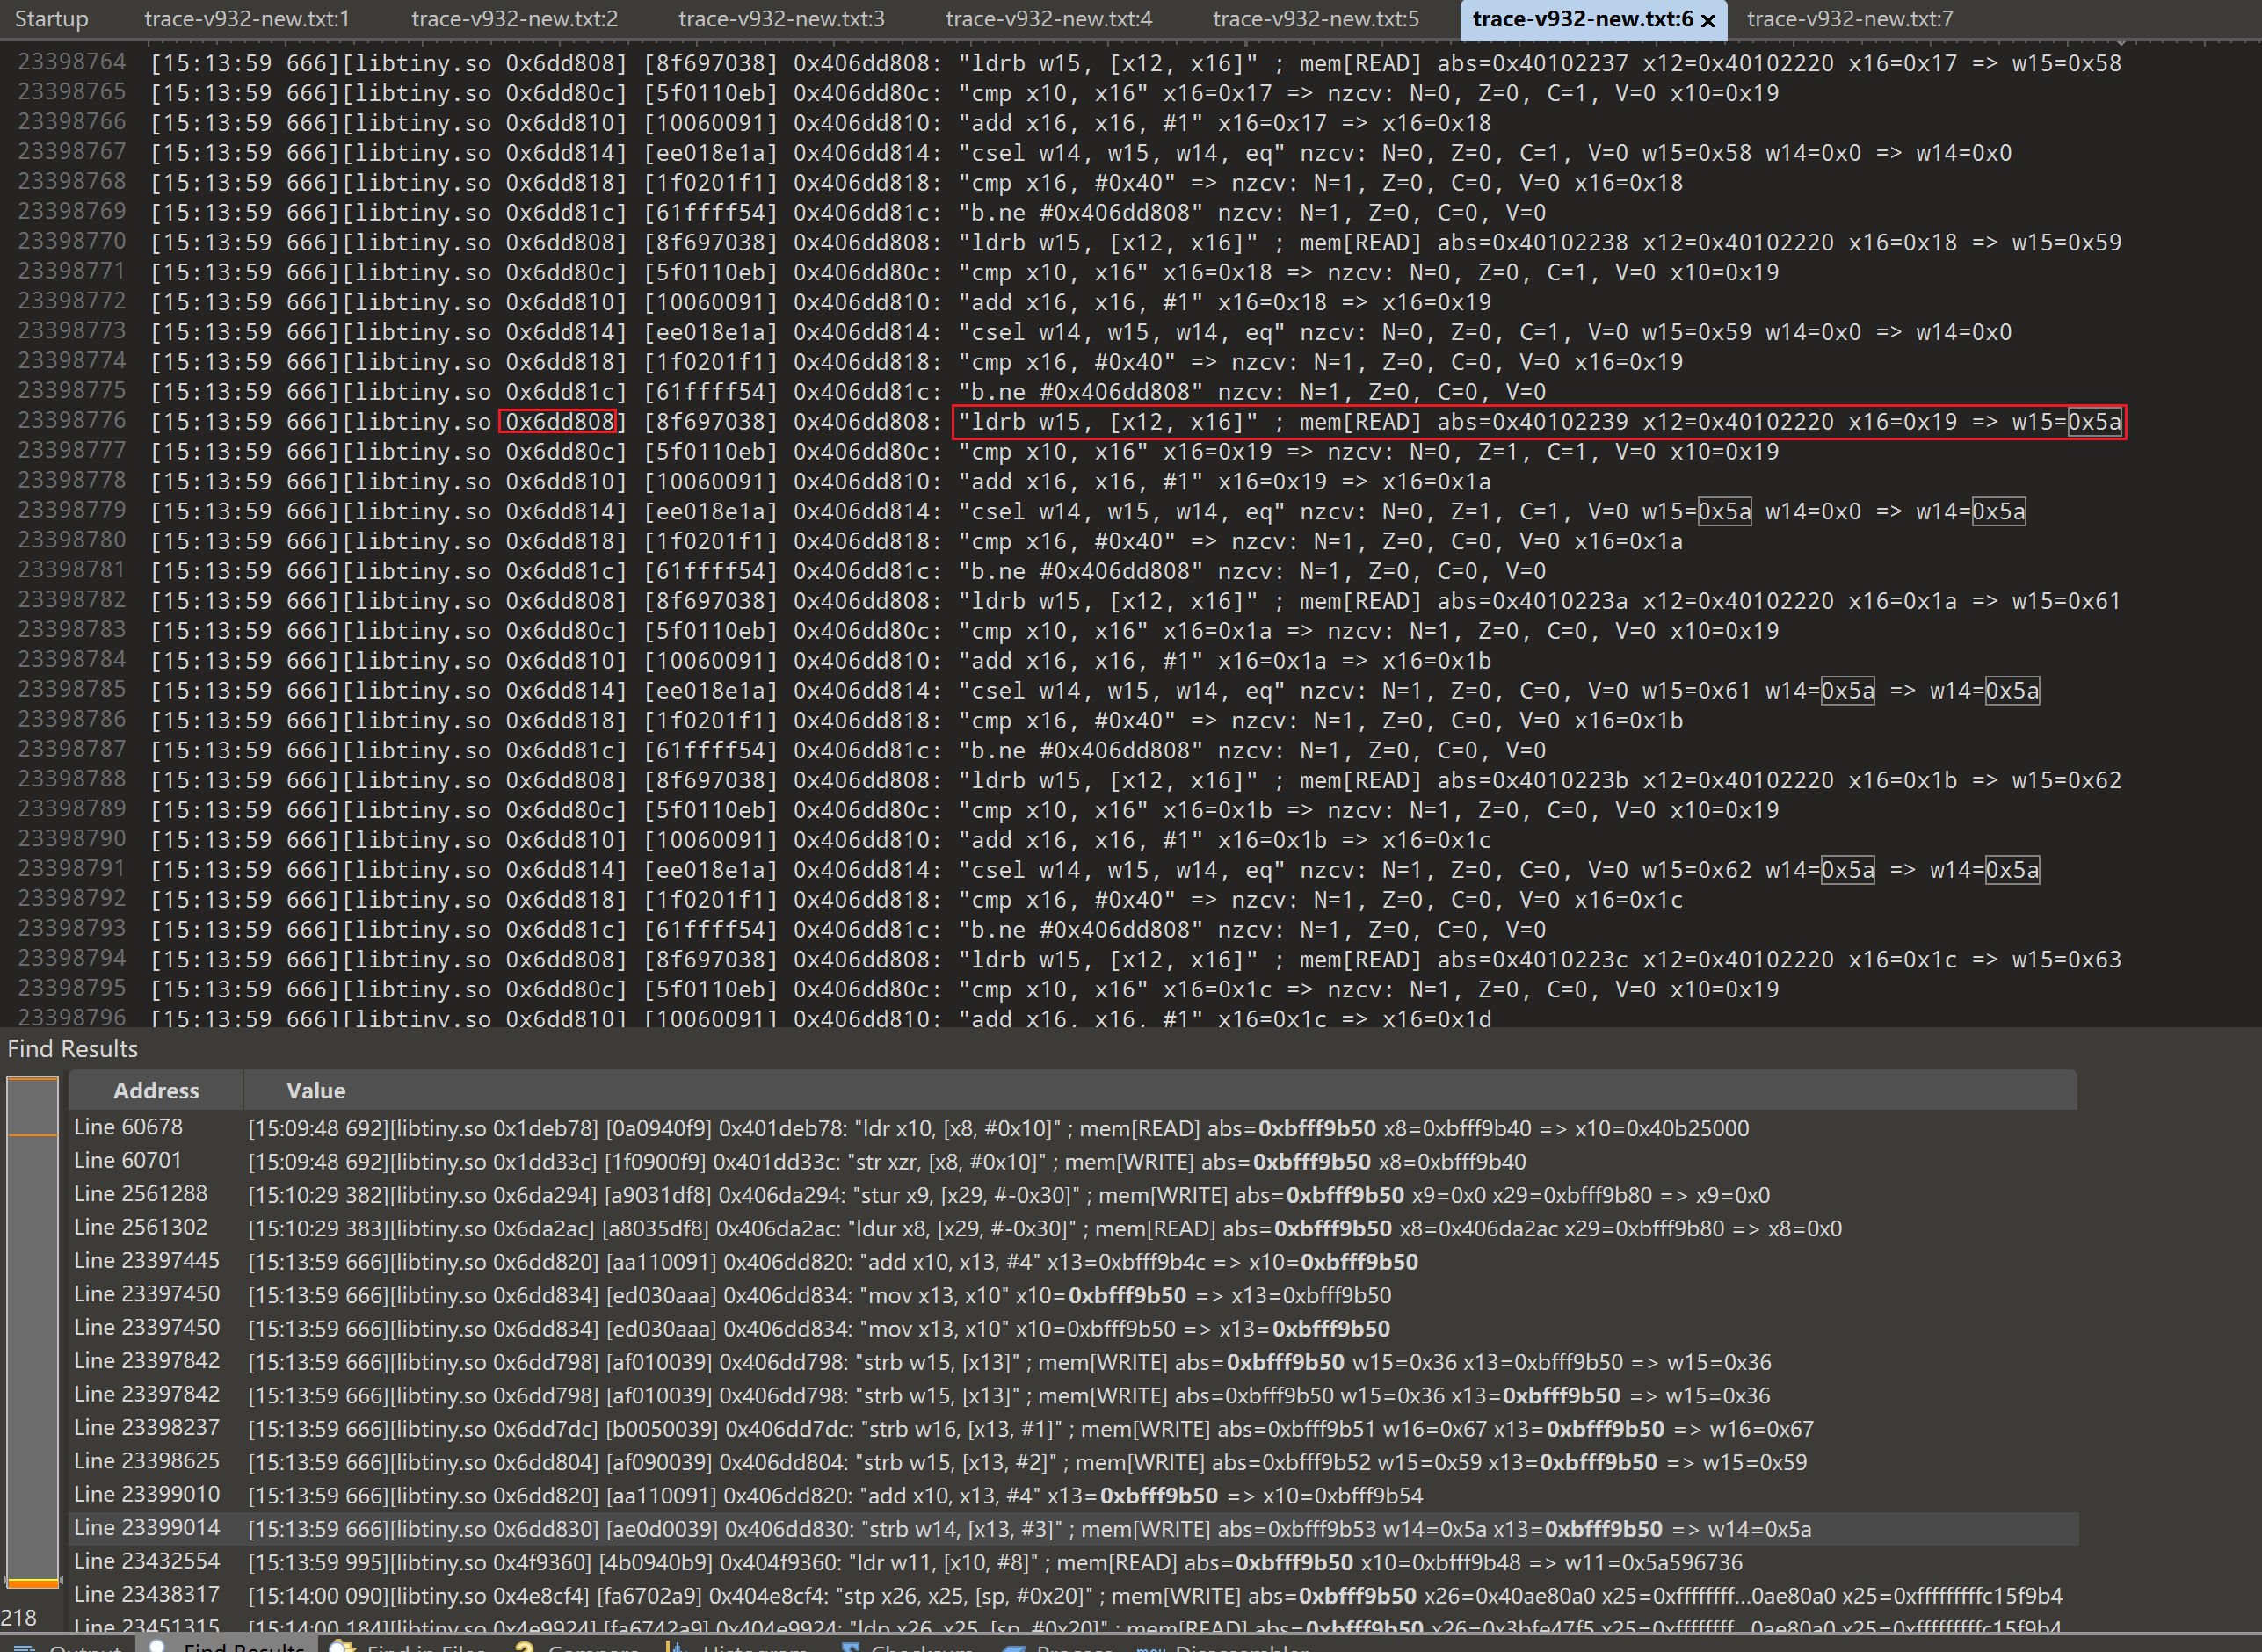Viewport: 2262px width, 1652px height.
Task: Open the trace-v932-new.txt:7 tab
Action: tap(1849, 19)
